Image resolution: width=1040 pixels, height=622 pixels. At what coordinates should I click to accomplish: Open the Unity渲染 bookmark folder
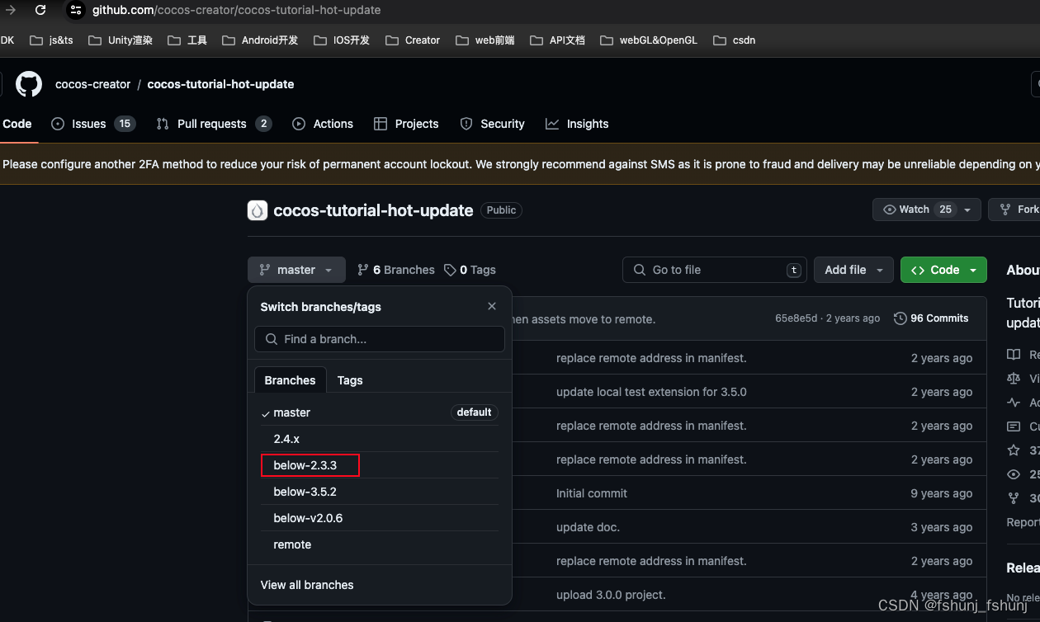(120, 40)
